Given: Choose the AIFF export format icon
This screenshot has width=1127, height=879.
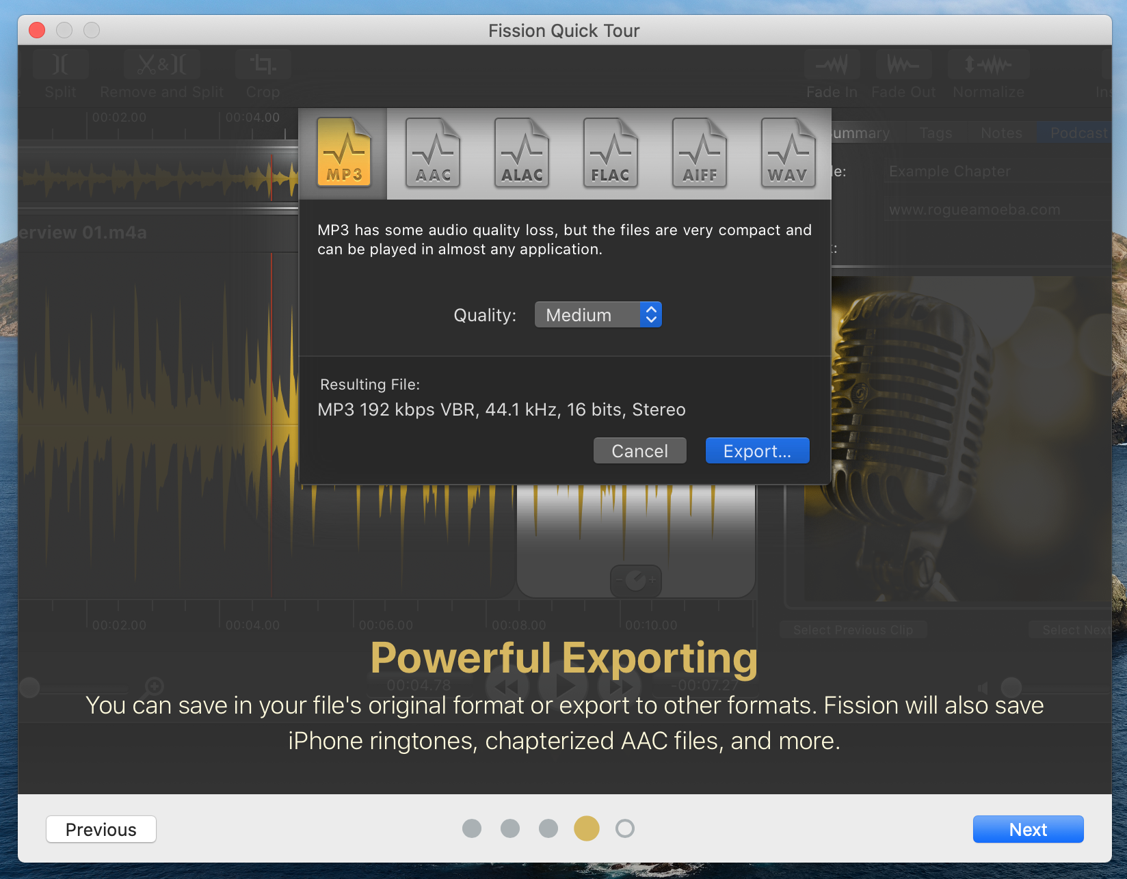Looking at the screenshot, I should click(700, 152).
